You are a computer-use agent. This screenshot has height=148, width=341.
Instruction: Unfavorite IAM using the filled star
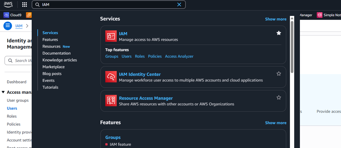279,33
